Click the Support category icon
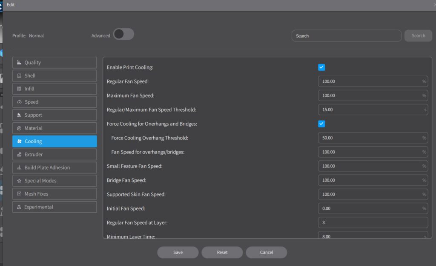This screenshot has width=436, height=266. pos(19,115)
